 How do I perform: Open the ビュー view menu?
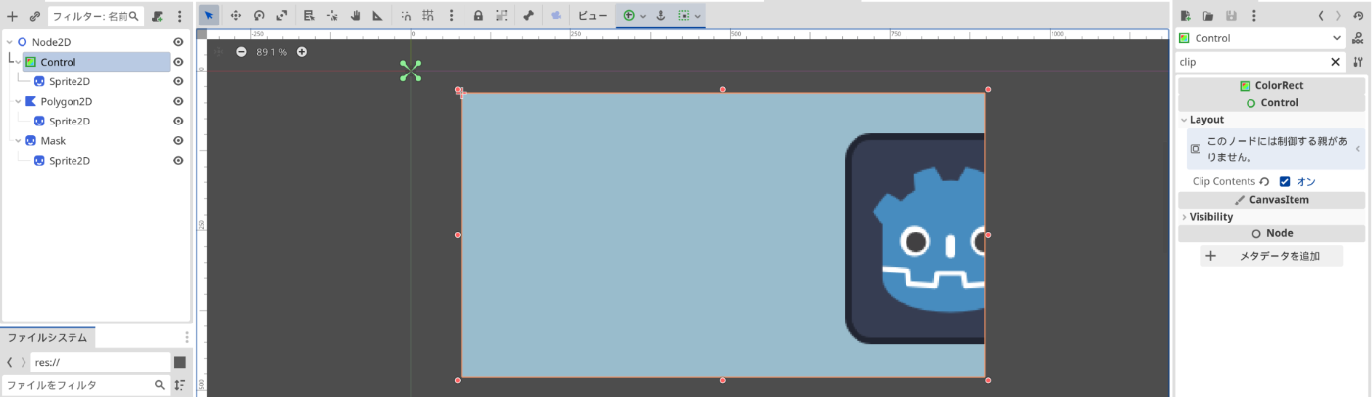592,16
